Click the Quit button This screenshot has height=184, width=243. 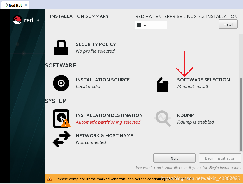pos(174,158)
